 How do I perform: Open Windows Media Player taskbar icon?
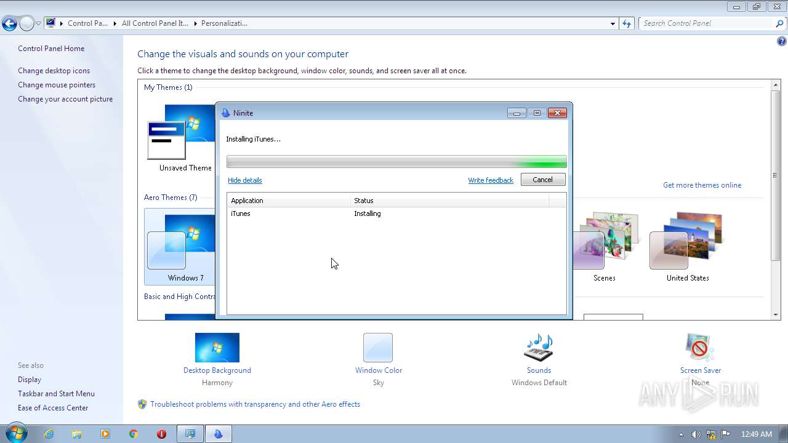tap(105, 434)
